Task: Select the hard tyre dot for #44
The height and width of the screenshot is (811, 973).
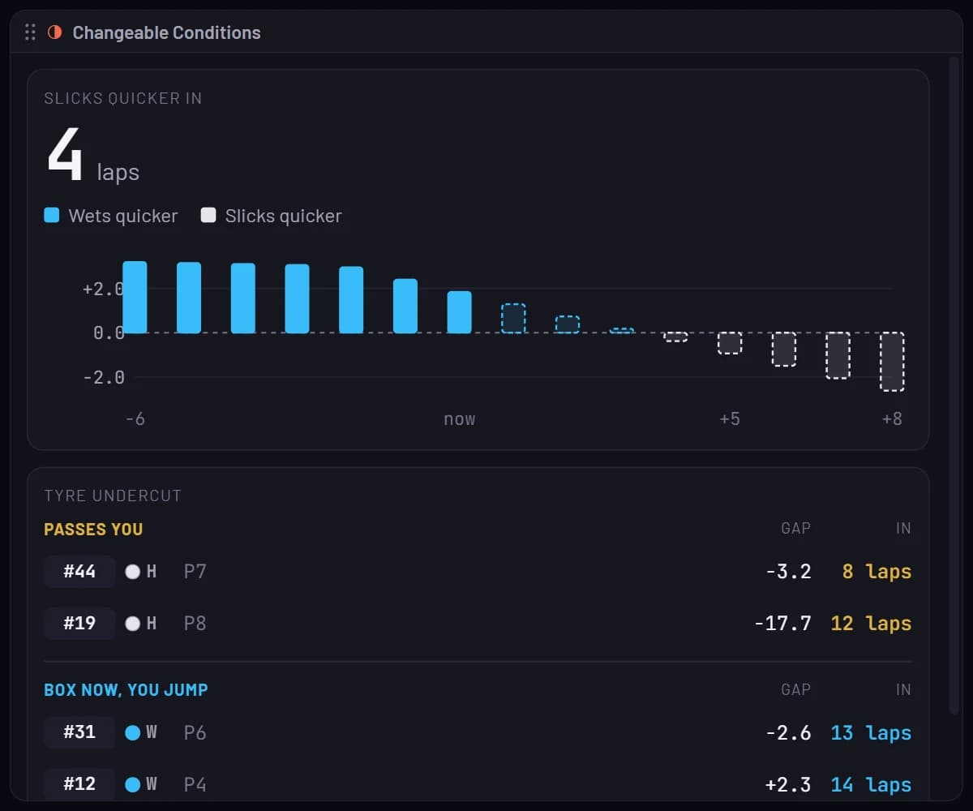Action: [x=132, y=572]
